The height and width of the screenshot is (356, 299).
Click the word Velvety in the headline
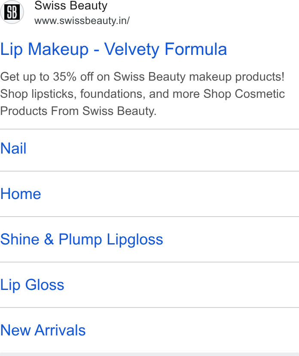(132, 49)
